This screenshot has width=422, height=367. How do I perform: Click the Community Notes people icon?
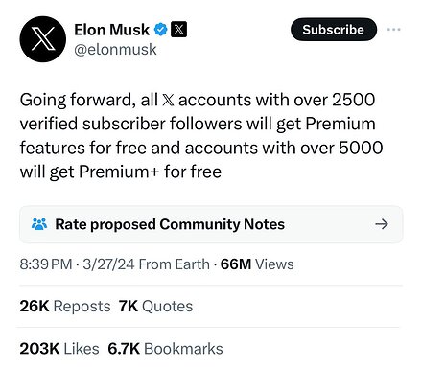click(x=39, y=224)
